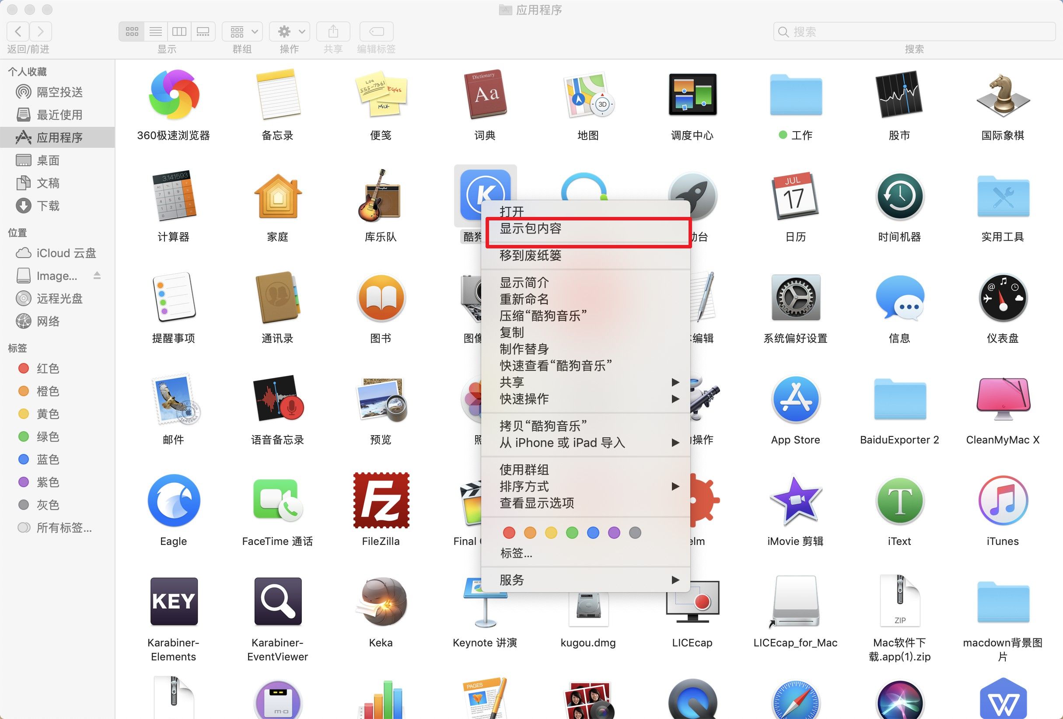Image resolution: width=1063 pixels, height=719 pixels.
Task: Select the 信息 Messages app icon
Action: pyautogui.click(x=899, y=297)
